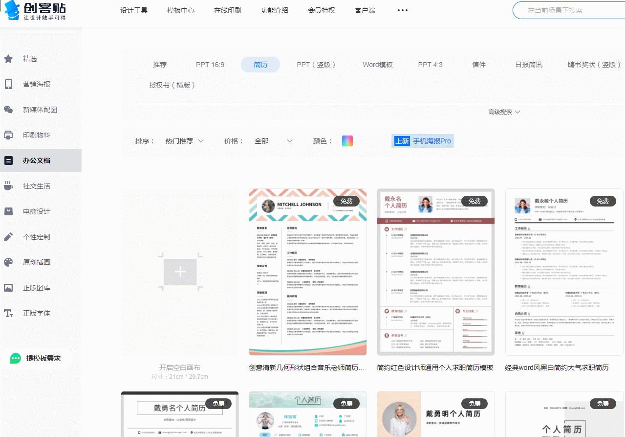Click the 开启空白画布 label

180,368
